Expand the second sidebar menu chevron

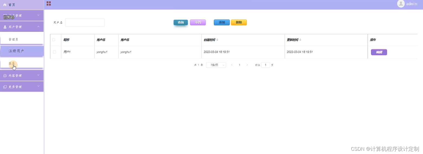point(38,15)
